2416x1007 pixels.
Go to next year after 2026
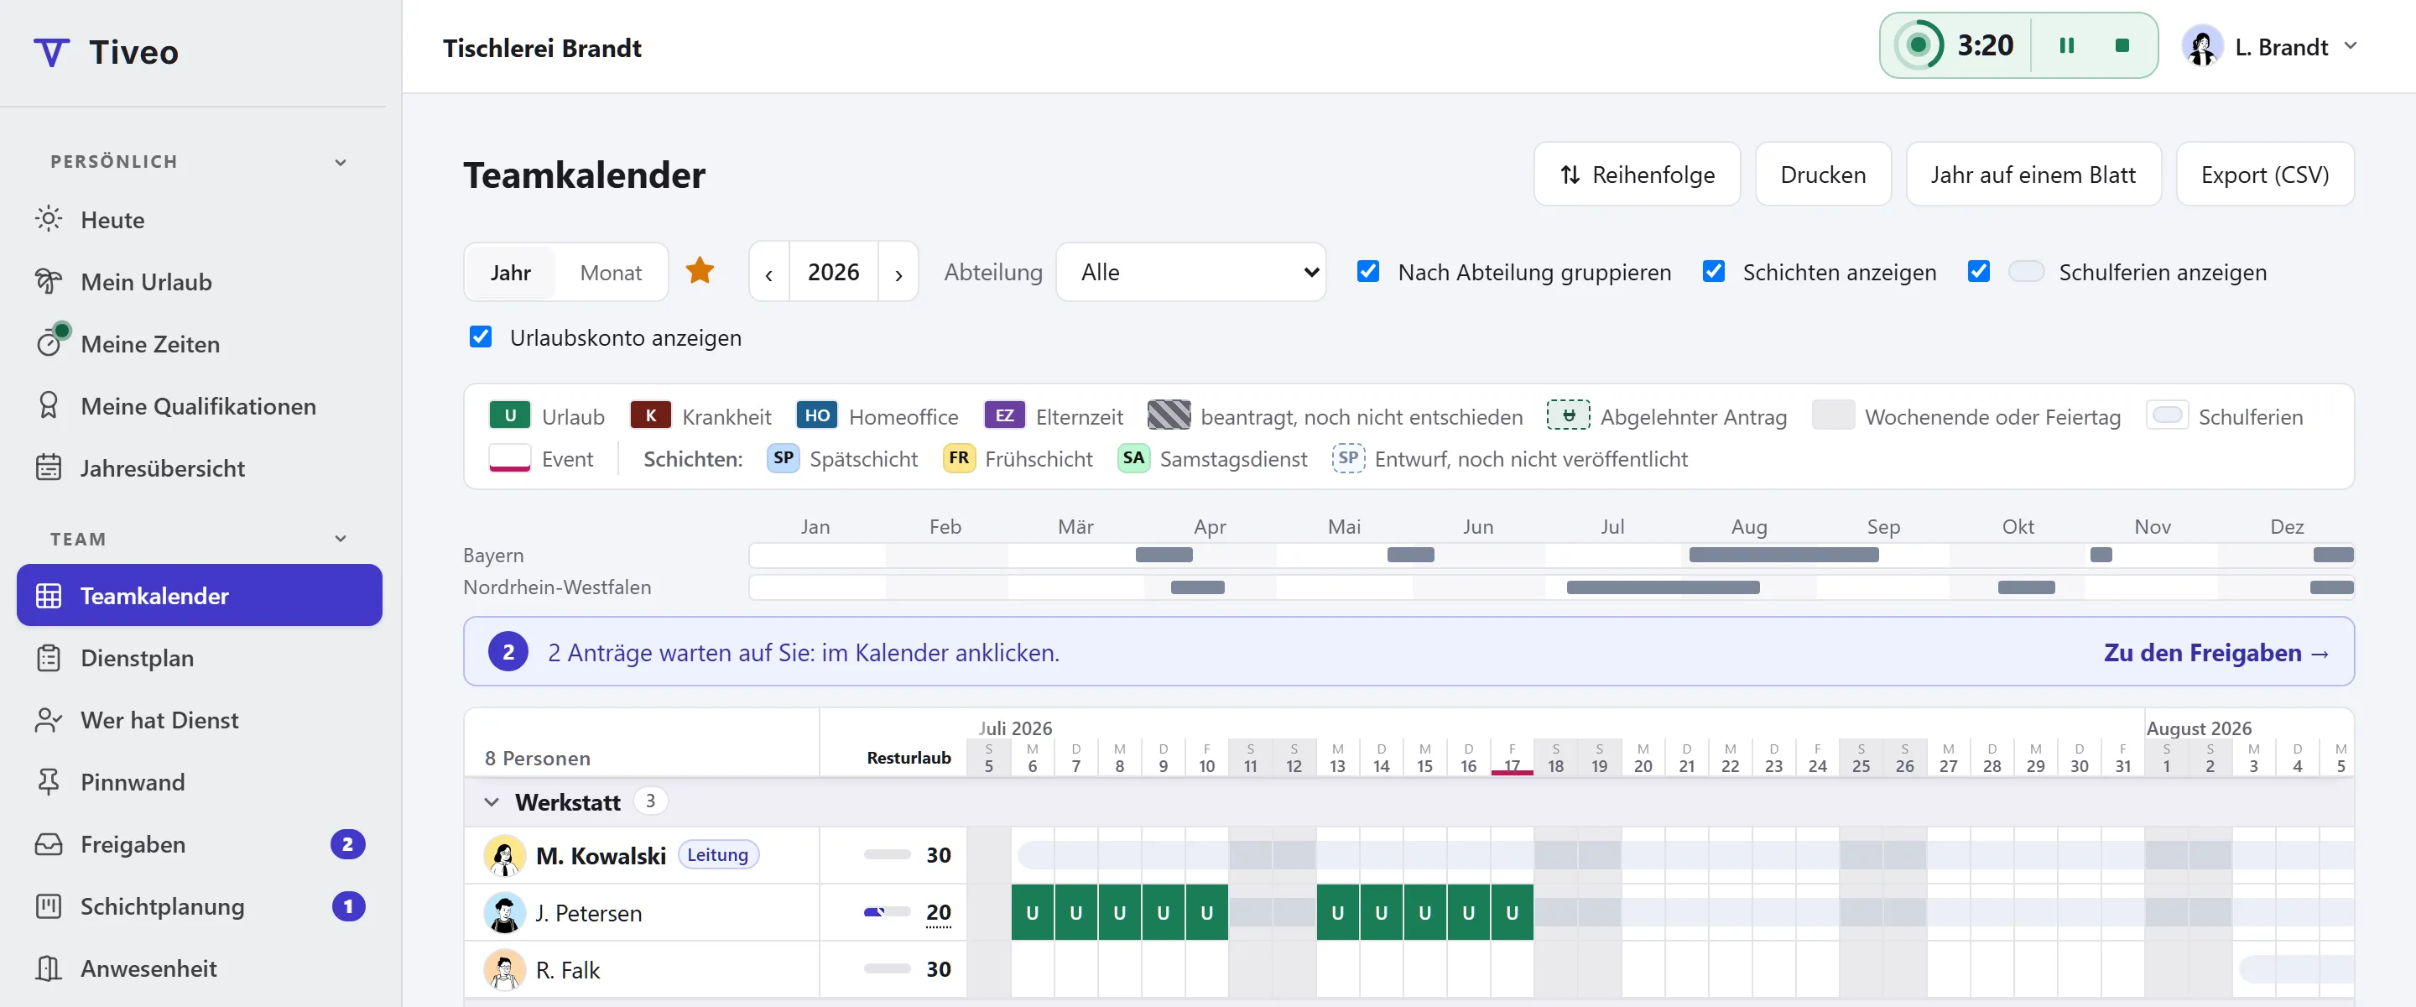(x=898, y=273)
